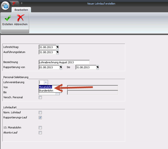The height and width of the screenshot is (149, 168).
Task: Click the green Erstellen checkmark button
Action: coord(8,20)
